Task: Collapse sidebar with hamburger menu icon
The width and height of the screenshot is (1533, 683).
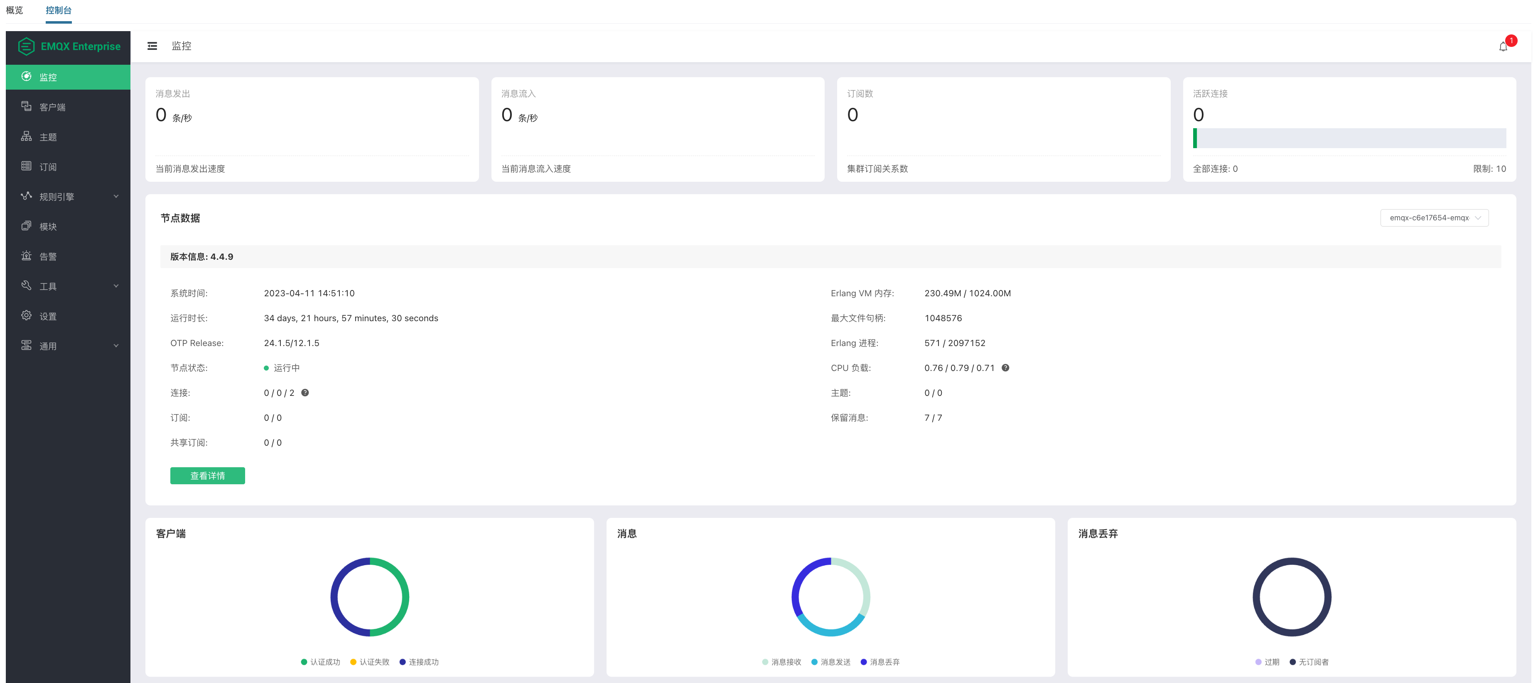Action: coord(152,46)
